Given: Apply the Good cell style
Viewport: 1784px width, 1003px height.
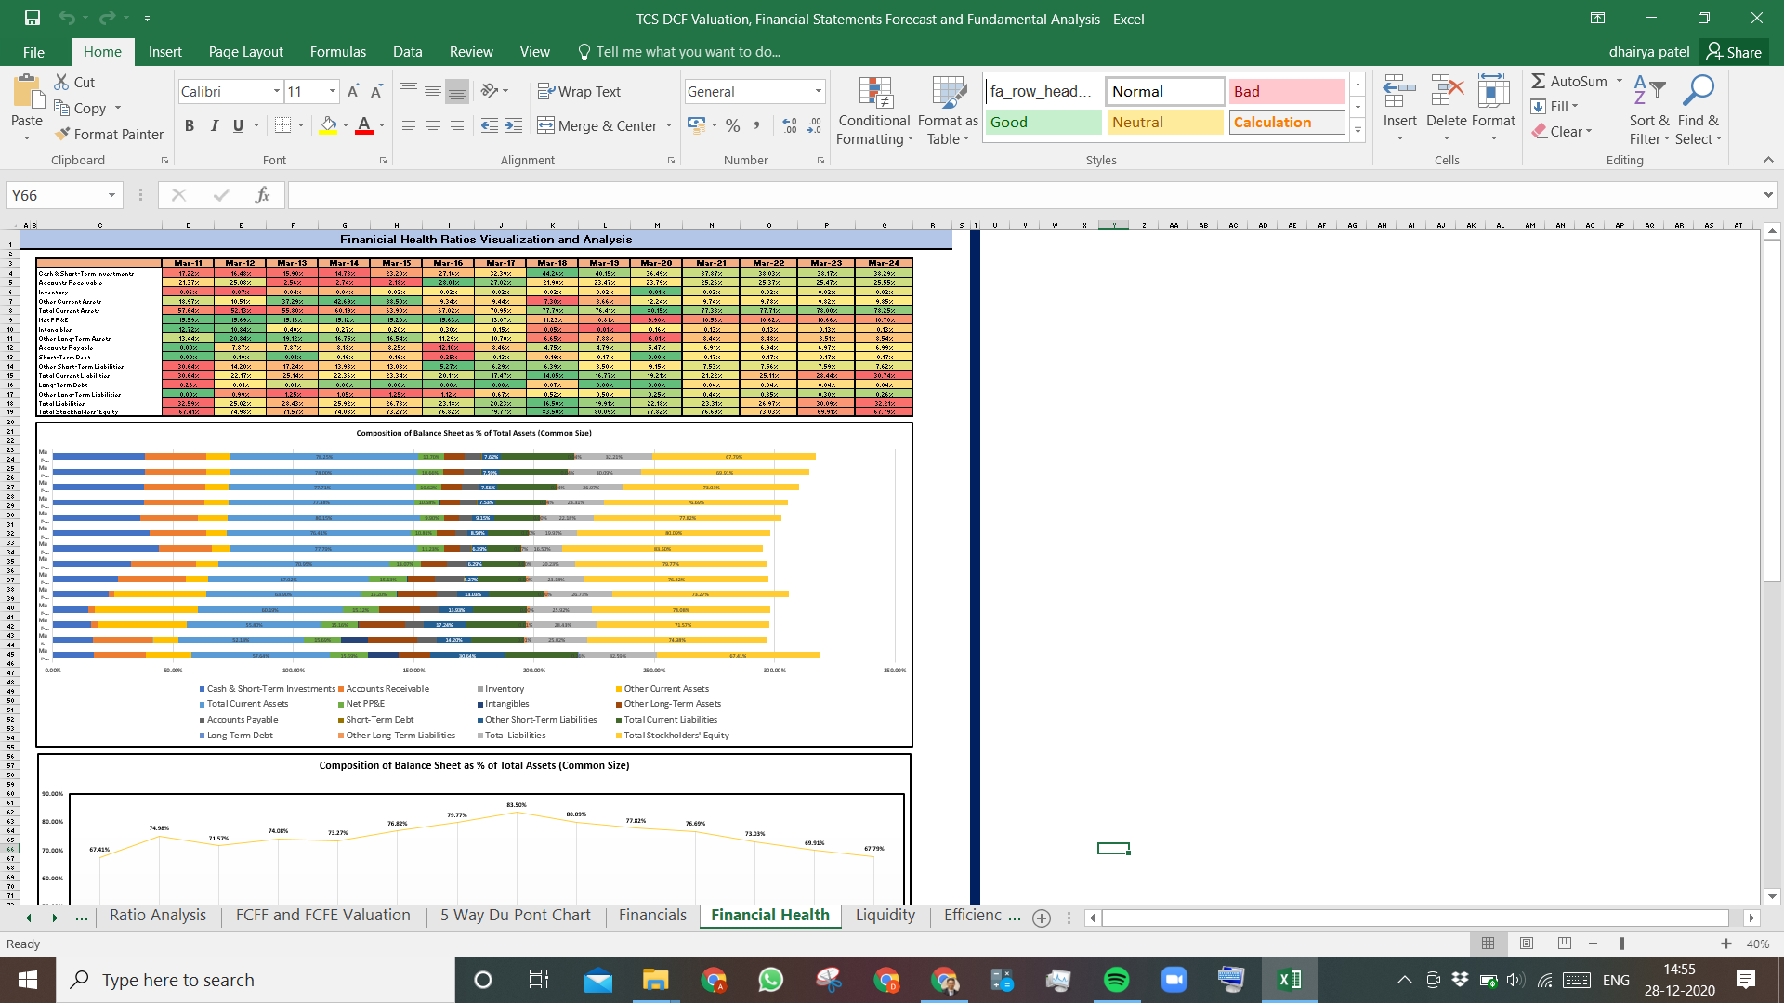Looking at the screenshot, I should [1043, 122].
